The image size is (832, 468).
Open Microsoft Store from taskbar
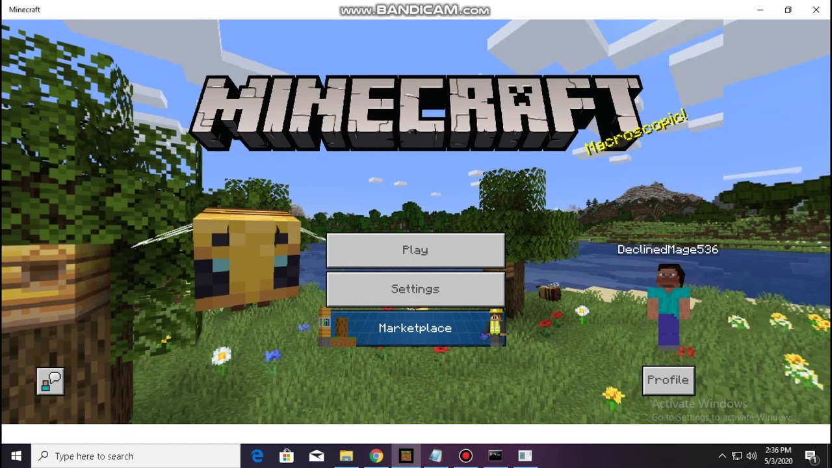point(287,456)
